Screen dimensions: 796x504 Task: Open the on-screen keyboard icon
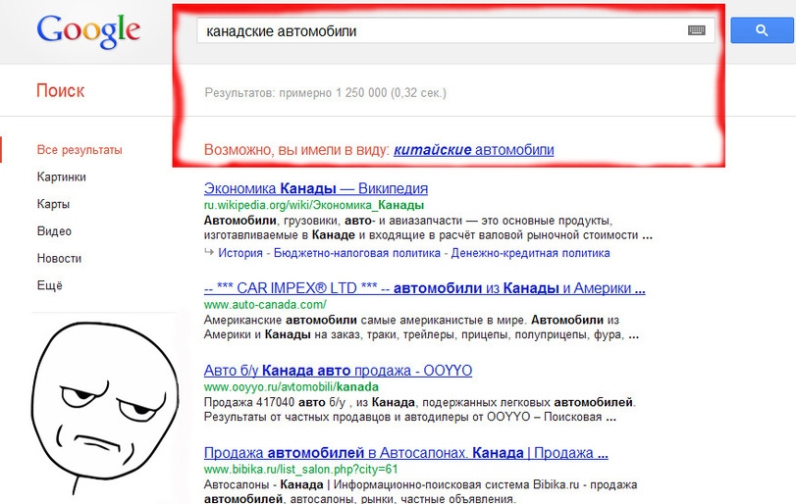(697, 31)
